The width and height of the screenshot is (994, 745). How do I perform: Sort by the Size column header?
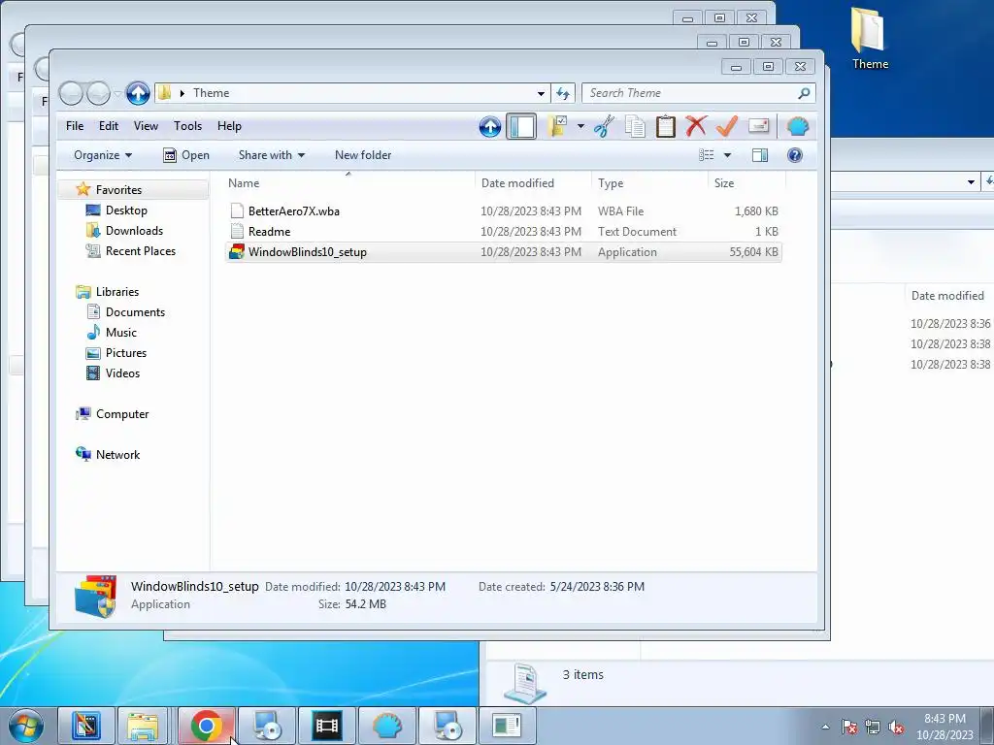point(746,183)
